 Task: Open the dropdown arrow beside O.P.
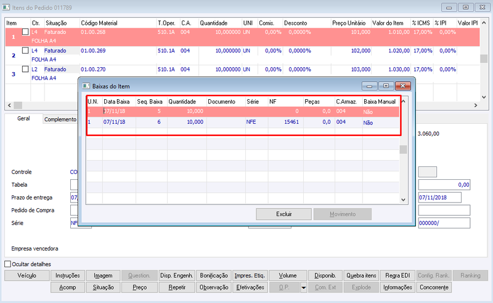(x=303, y=287)
